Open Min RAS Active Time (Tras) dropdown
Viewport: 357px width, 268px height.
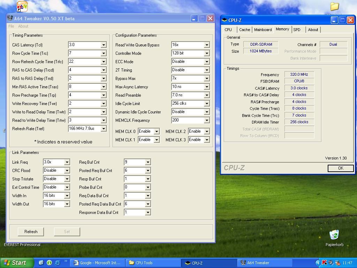[x=104, y=87]
